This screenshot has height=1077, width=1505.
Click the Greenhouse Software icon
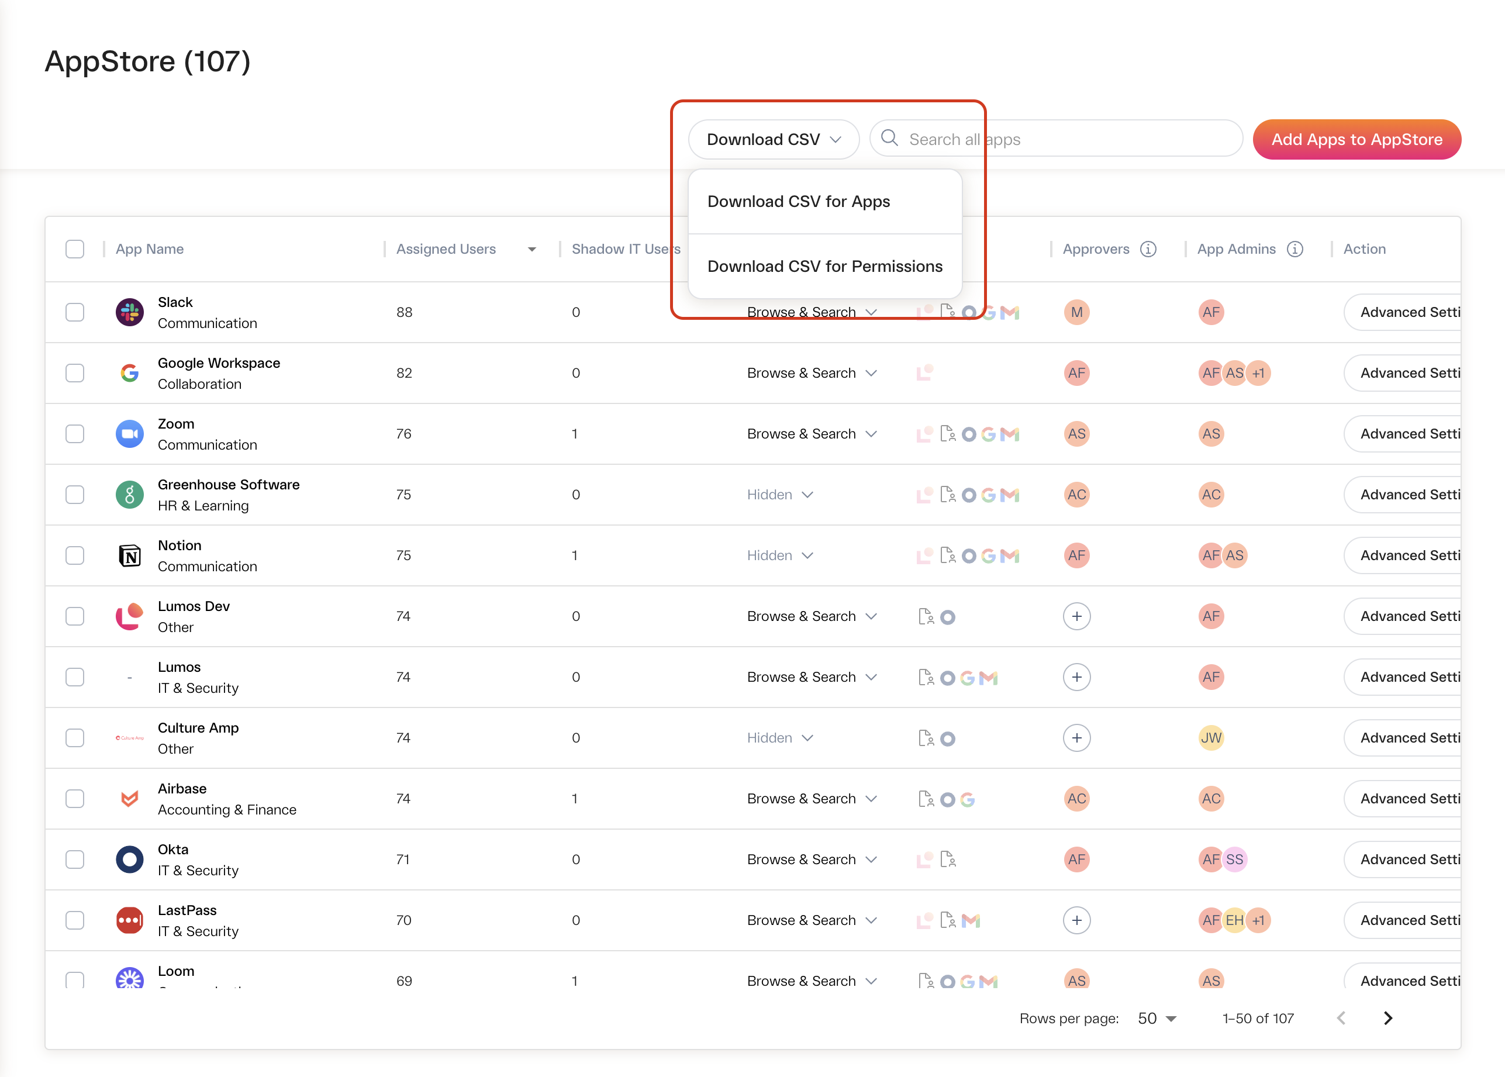[129, 495]
